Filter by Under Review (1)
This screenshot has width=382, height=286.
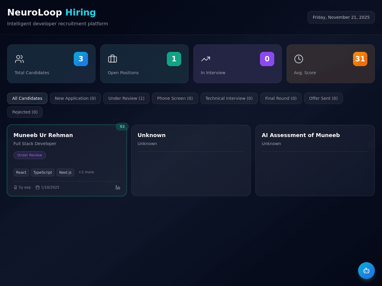tap(126, 98)
